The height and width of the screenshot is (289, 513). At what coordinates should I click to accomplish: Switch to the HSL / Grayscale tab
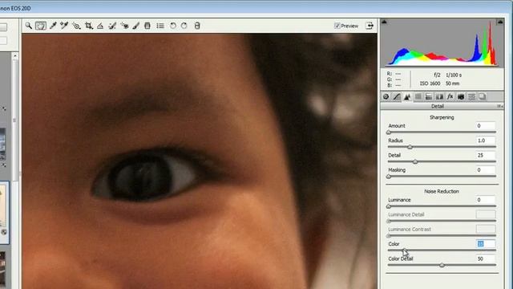coord(418,96)
